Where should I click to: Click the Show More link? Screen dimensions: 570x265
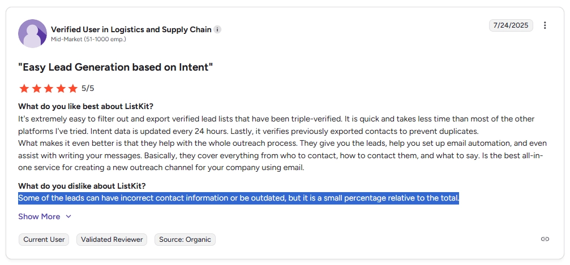point(39,217)
